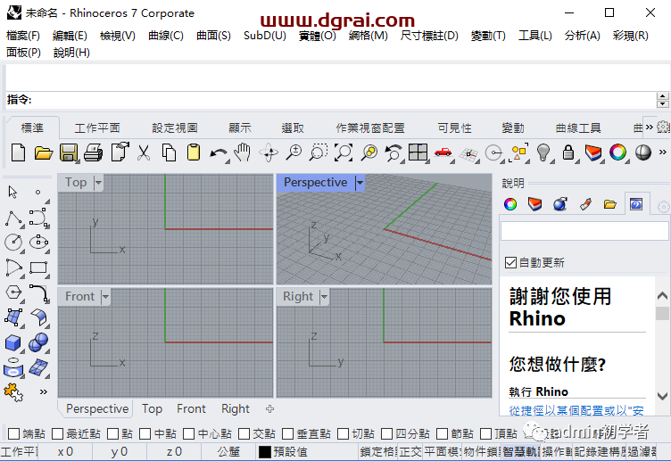
Task: Switch to the 曲線工具 toolbar tab
Action: tap(578, 128)
